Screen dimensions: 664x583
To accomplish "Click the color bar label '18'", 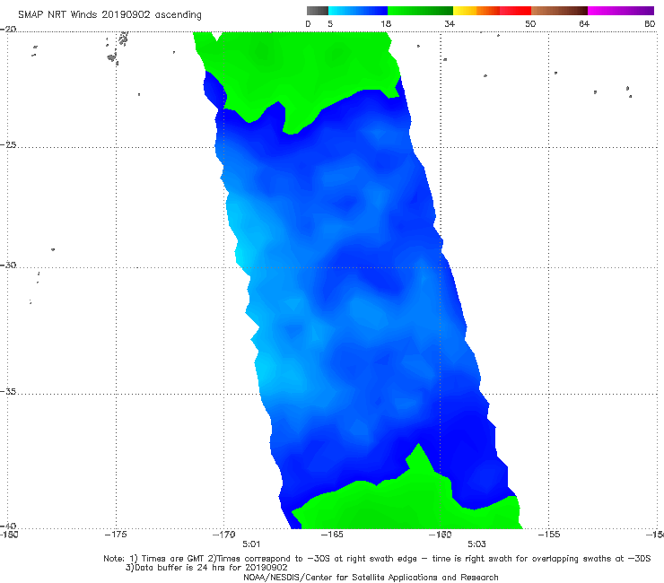I will (386, 24).
